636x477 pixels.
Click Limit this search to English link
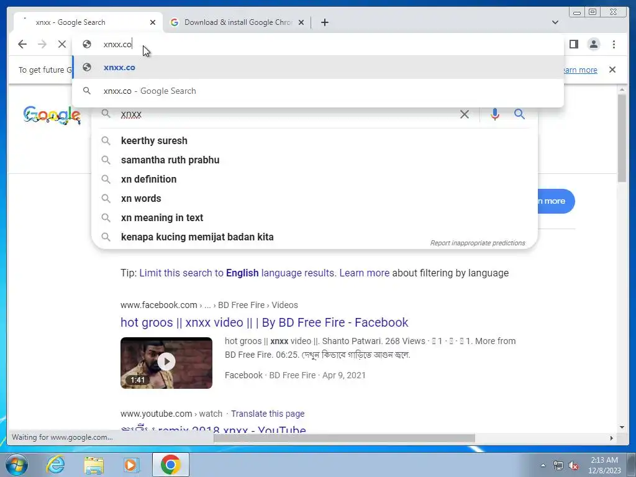(237, 273)
